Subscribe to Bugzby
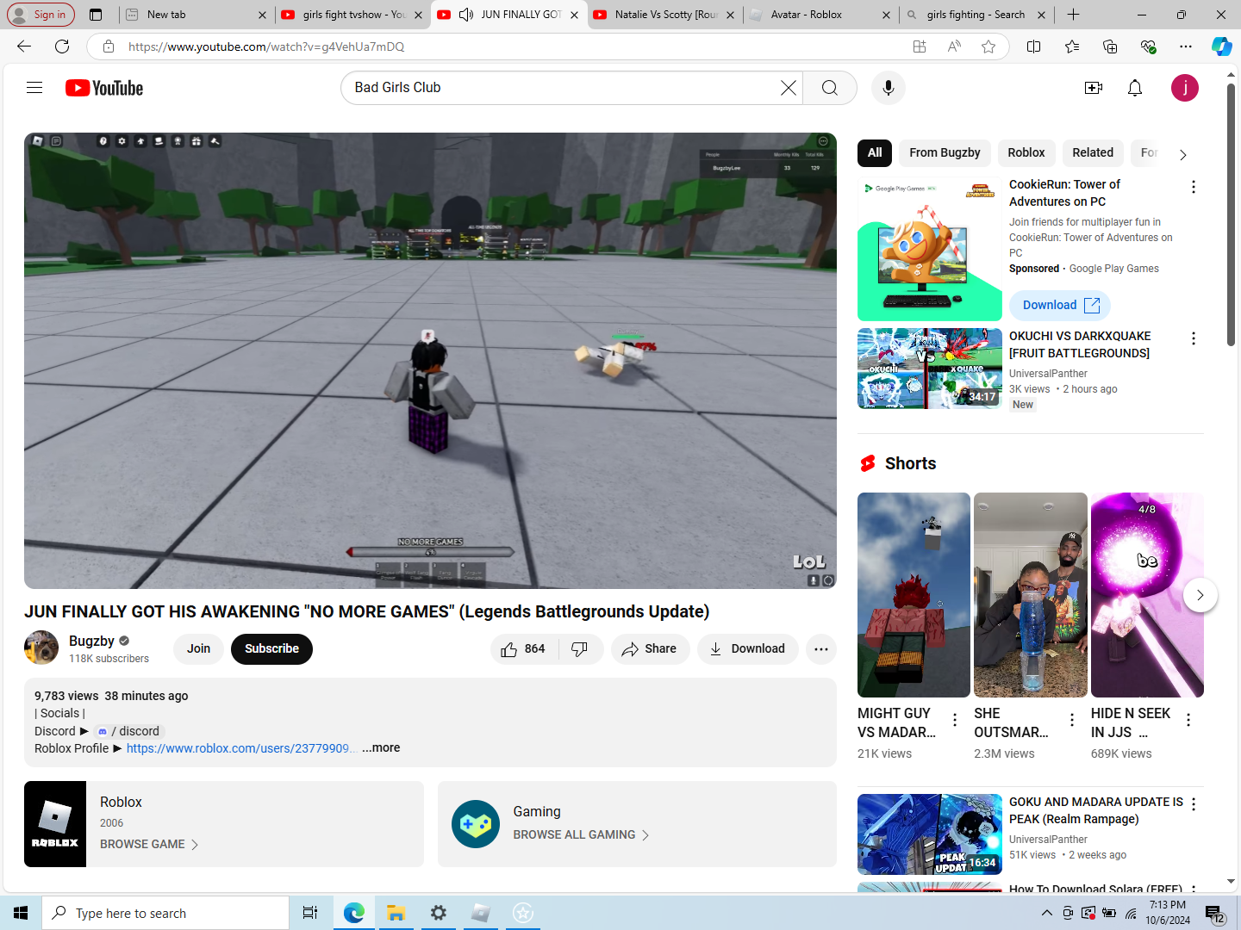 (x=271, y=649)
